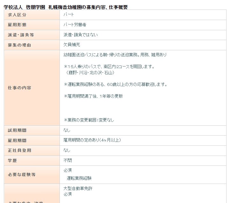Click the 試用期間 label cell
The height and width of the screenshot is (203, 231).
[17, 130]
